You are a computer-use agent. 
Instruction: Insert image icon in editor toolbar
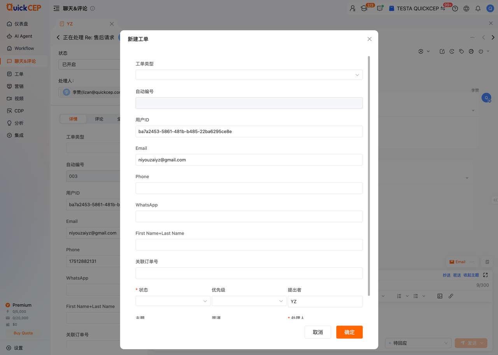point(440,296)
